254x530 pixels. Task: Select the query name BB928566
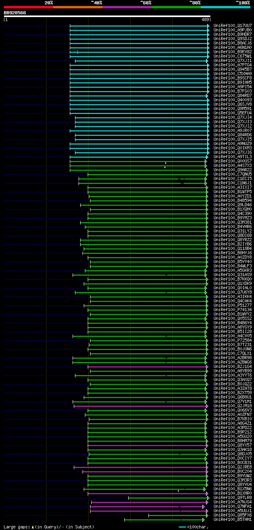15,13
